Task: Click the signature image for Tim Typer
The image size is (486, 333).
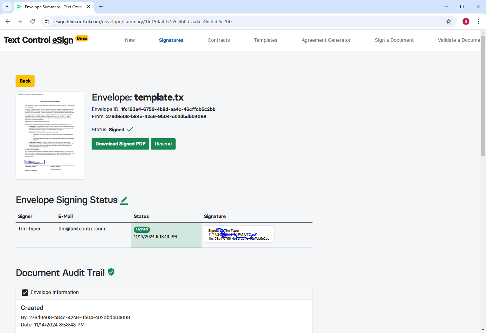Action: point(239,234)
